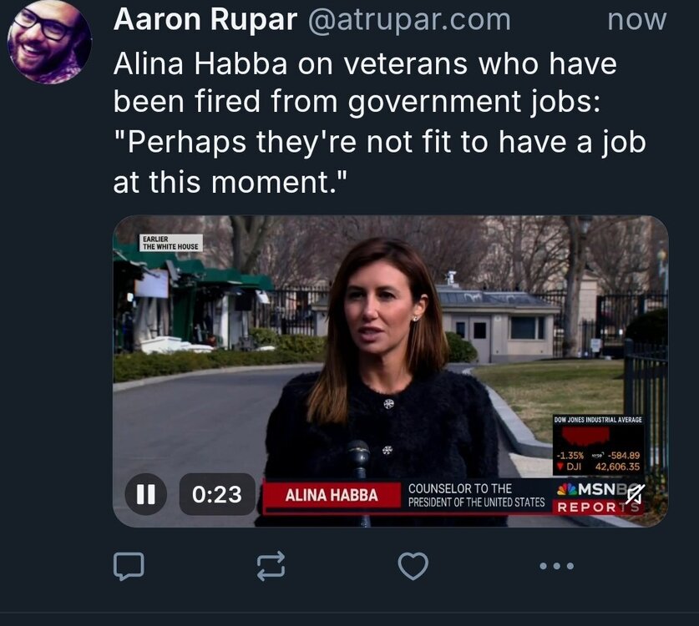This screenshot has width=699, height=626.
Task: Click the red ALINA HABBA name banner
Action: click(332, 496)
